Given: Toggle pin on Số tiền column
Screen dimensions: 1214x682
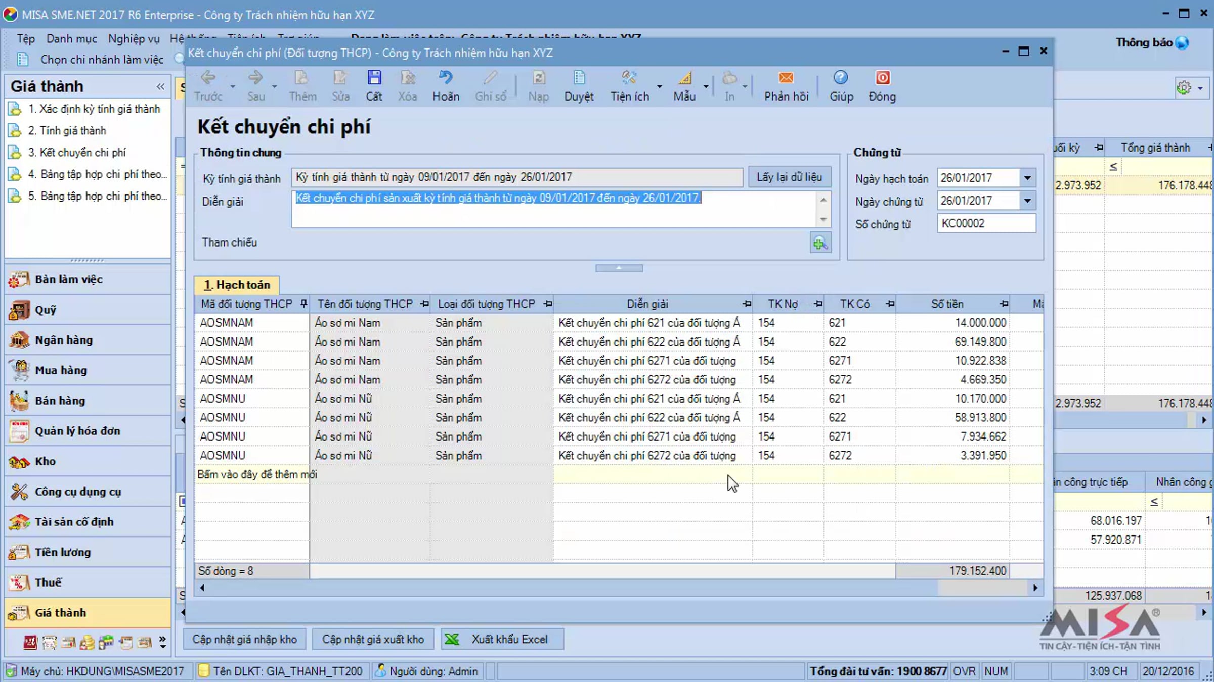Looking at the screenshot, I should [1004, 304].
